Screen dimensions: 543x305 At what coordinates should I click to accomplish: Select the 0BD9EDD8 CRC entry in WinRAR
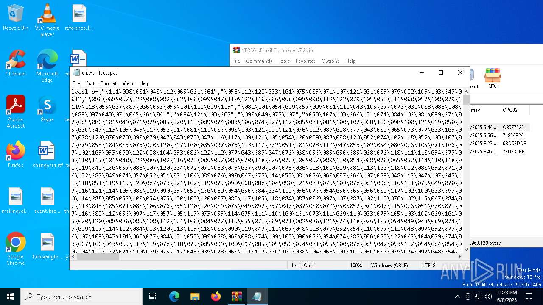pos(515,144)
